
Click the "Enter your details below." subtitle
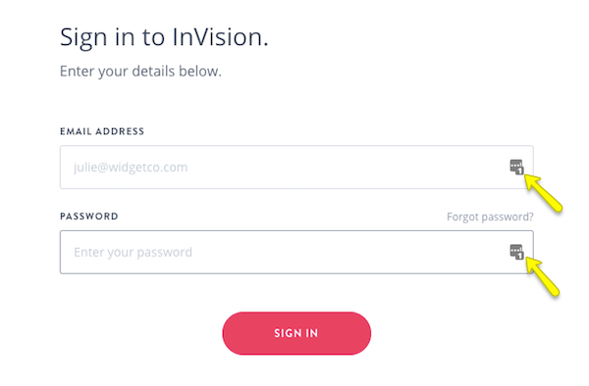pyautogui.click(x=140, y=72)
